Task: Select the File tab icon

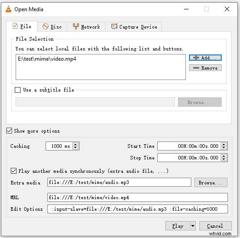Action: pos(15,26)
